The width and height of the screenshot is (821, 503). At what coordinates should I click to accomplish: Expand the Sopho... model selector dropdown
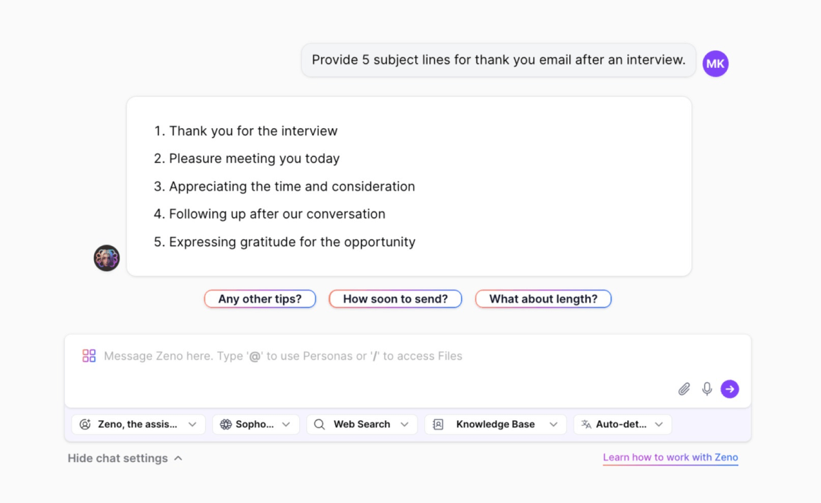[256, 424]
